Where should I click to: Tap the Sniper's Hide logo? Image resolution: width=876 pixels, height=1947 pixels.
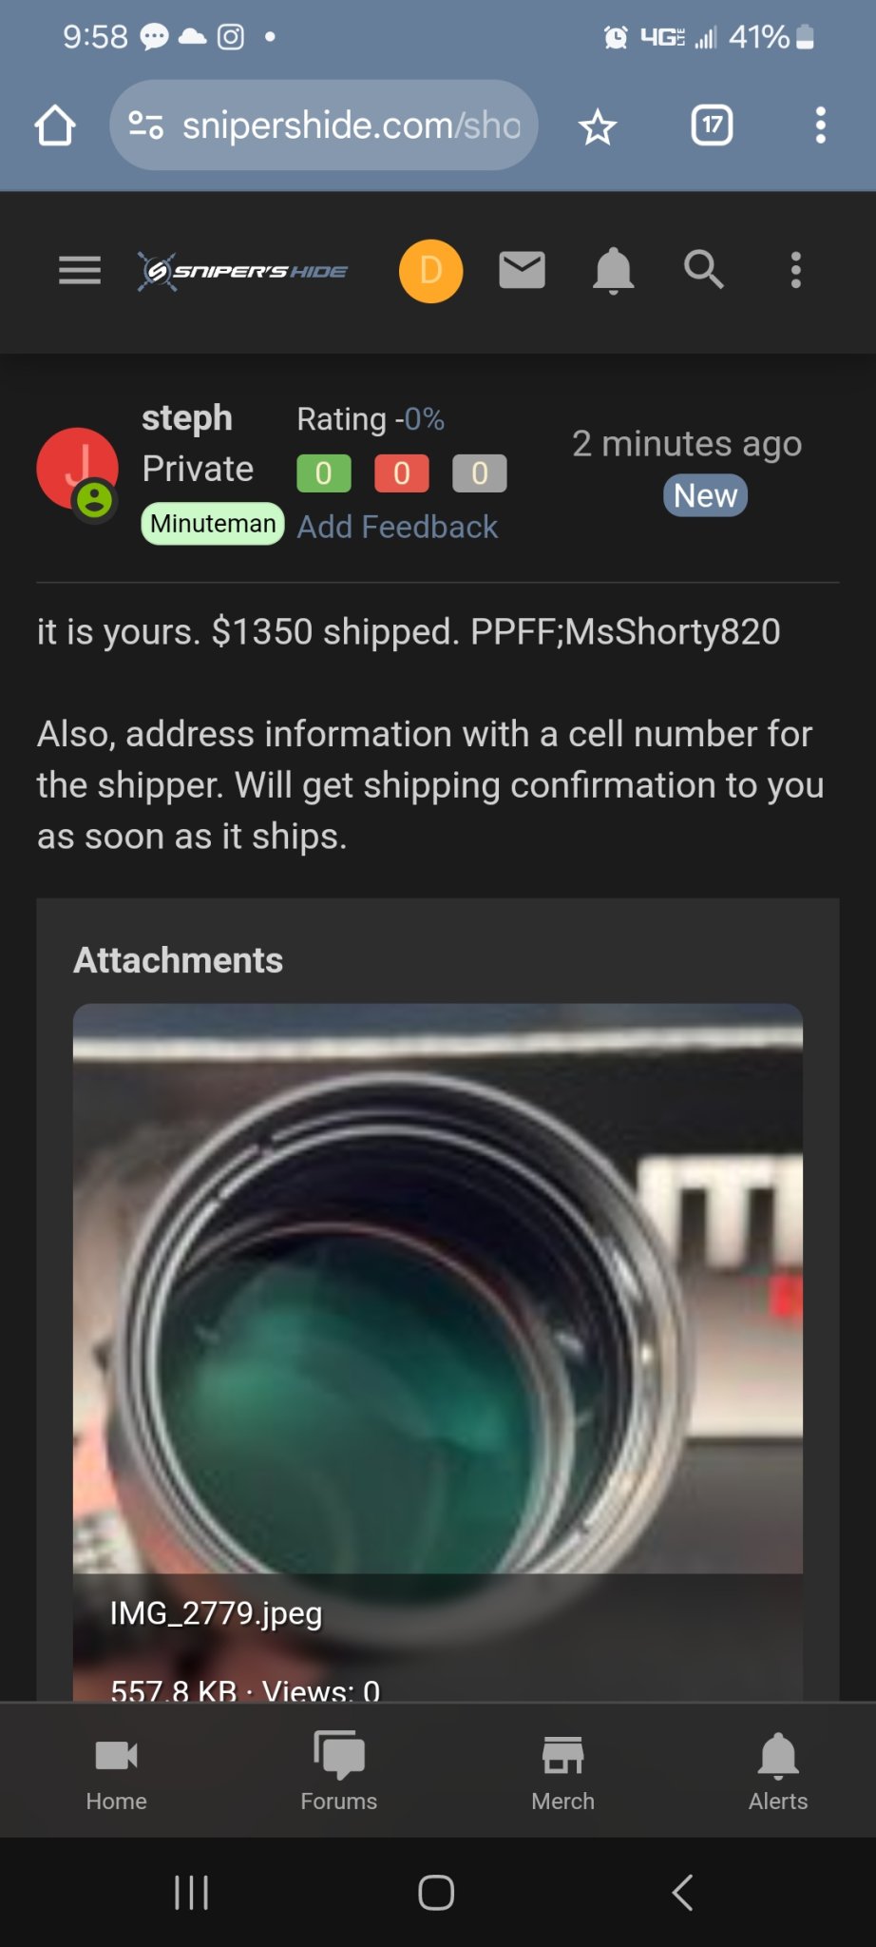point(243,272)
